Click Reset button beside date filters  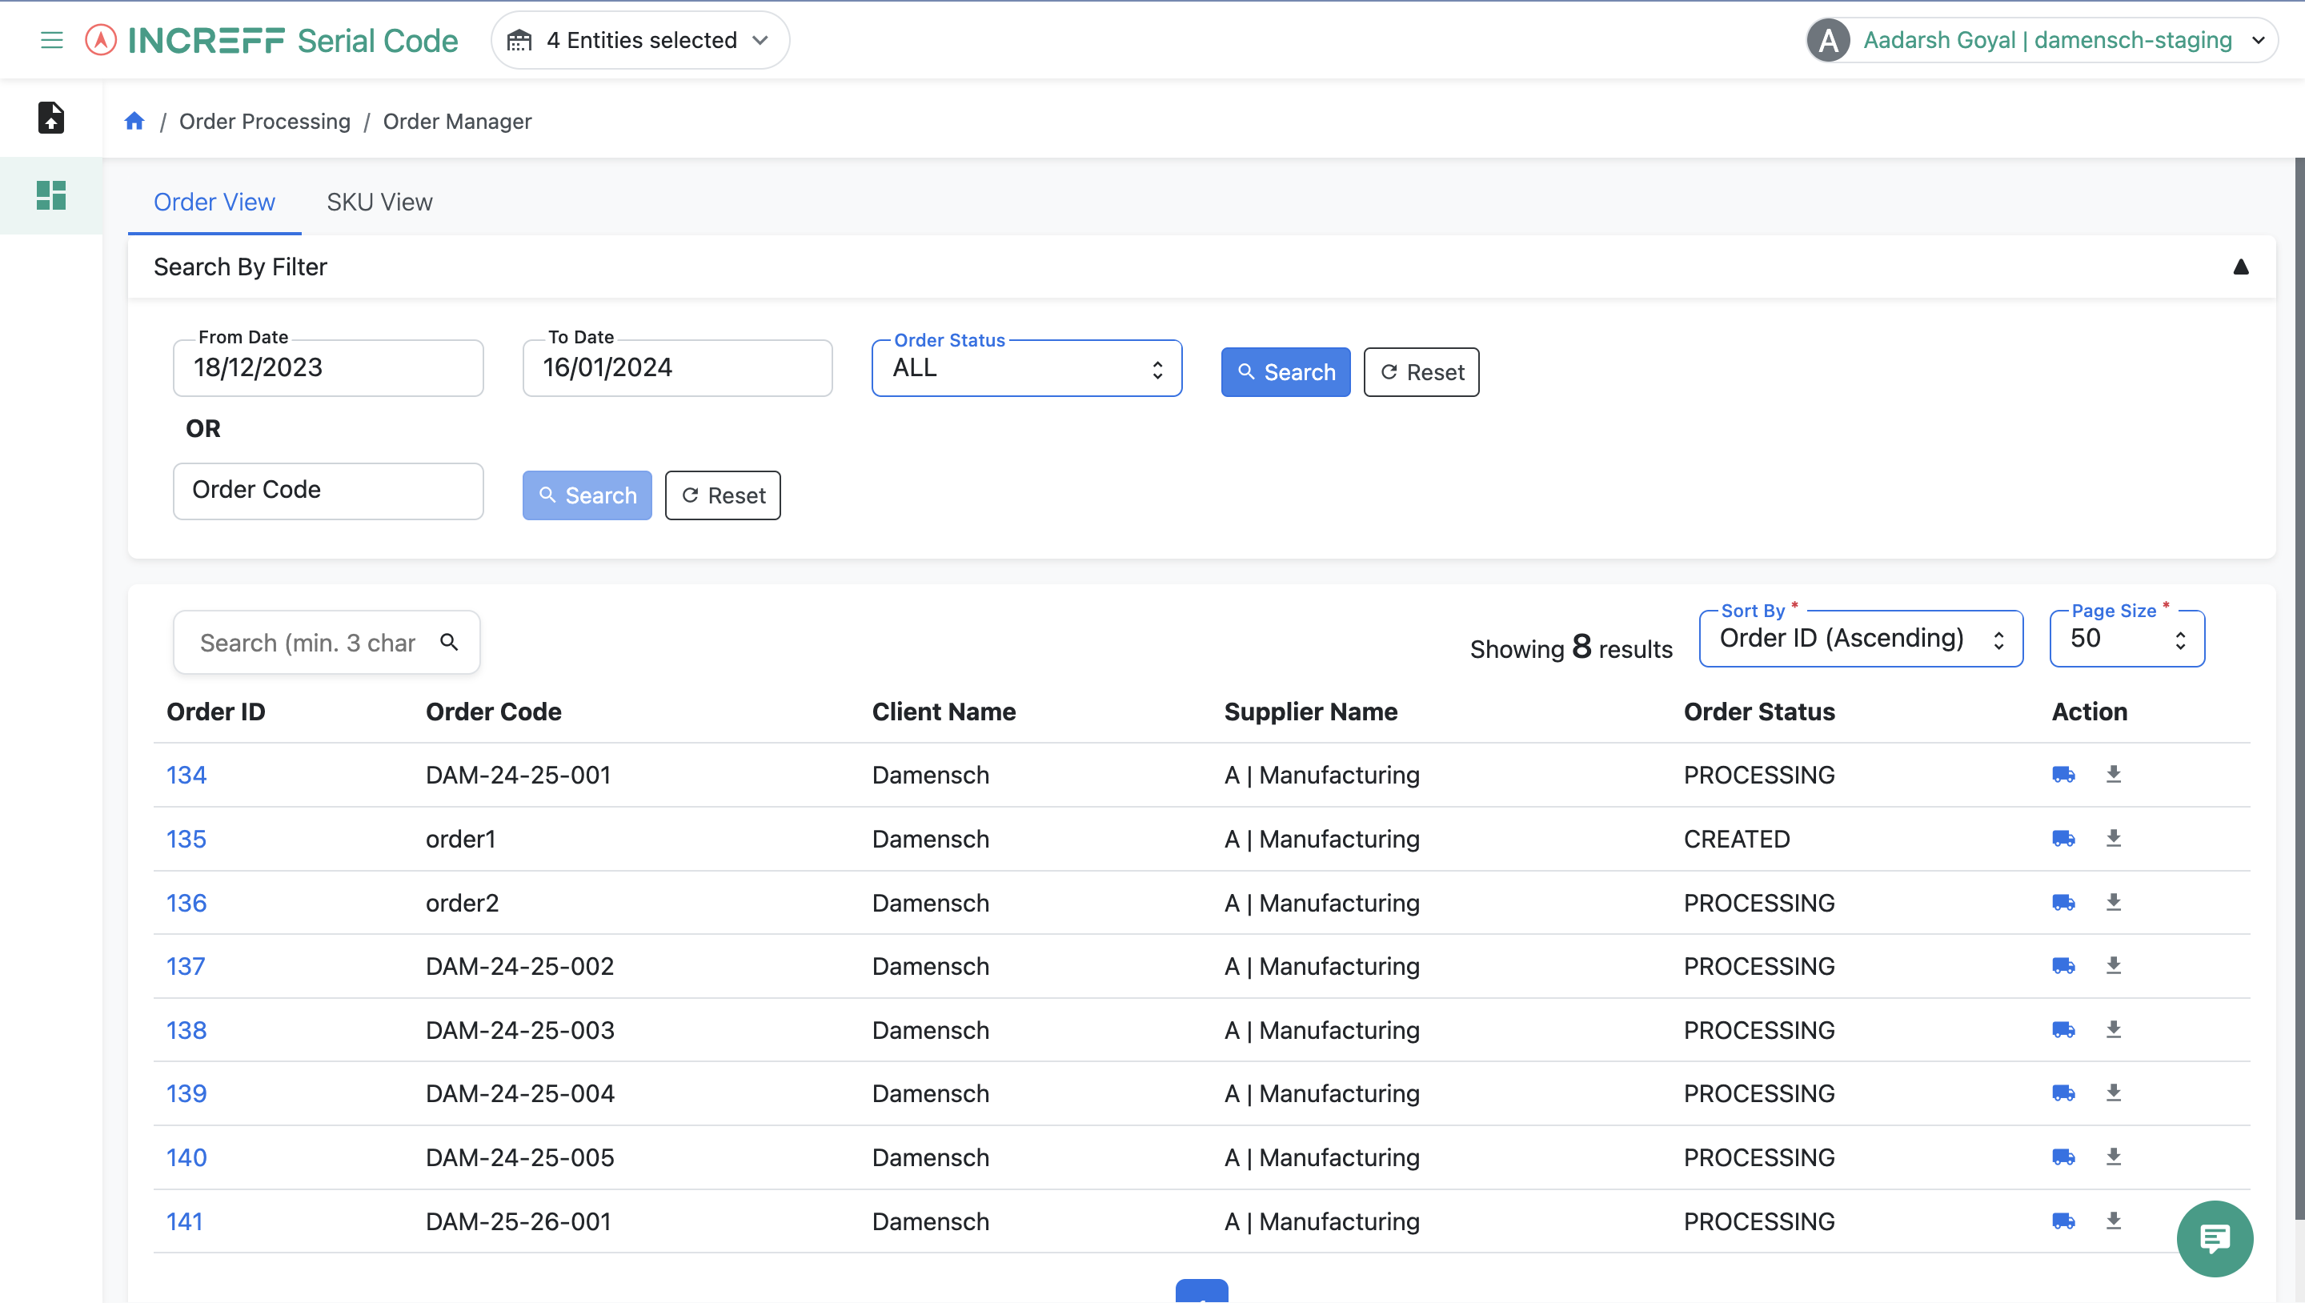point(1421,372)
